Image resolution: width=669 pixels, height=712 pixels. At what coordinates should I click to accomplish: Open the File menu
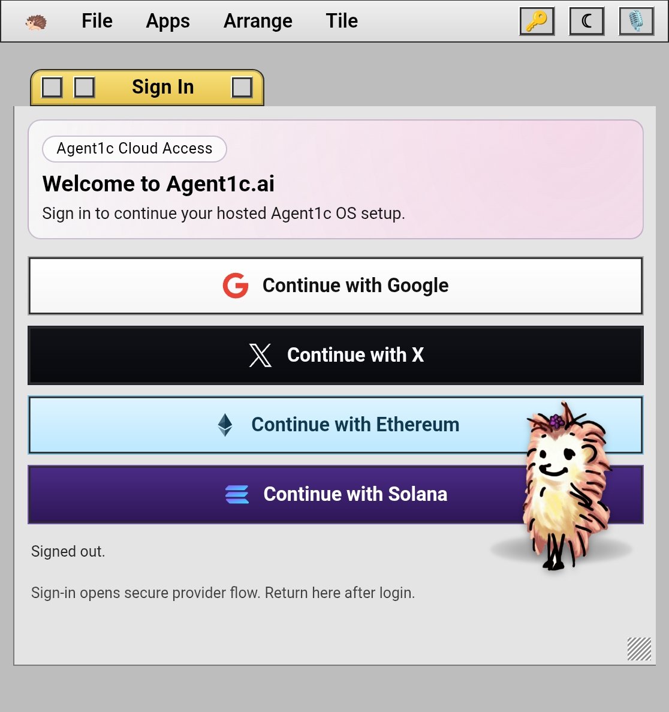coord(97,21)
